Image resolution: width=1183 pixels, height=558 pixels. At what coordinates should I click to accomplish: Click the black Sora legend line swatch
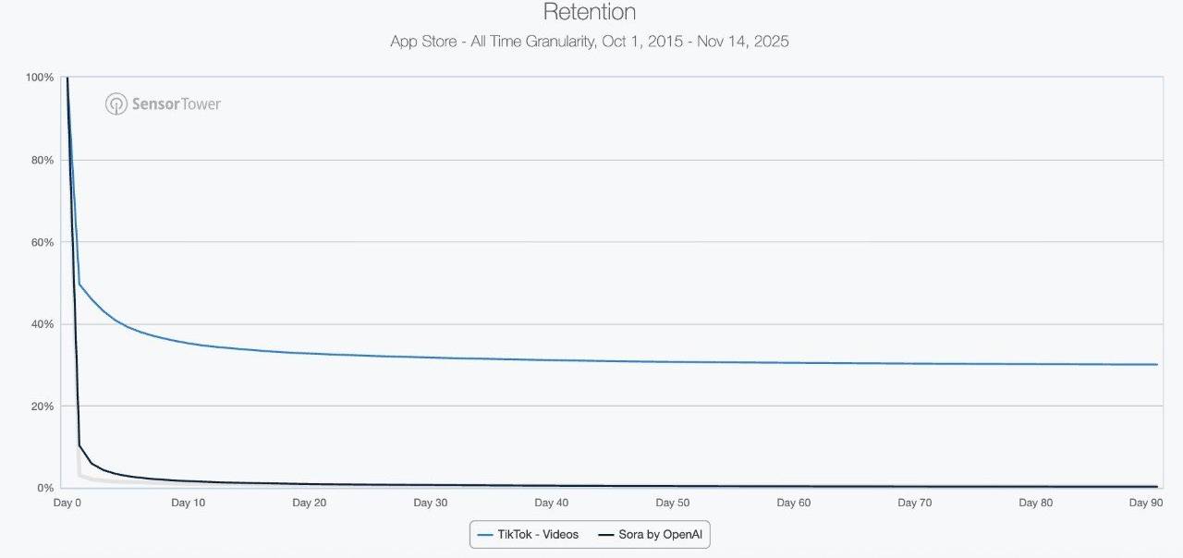click(x=606, y=534)
